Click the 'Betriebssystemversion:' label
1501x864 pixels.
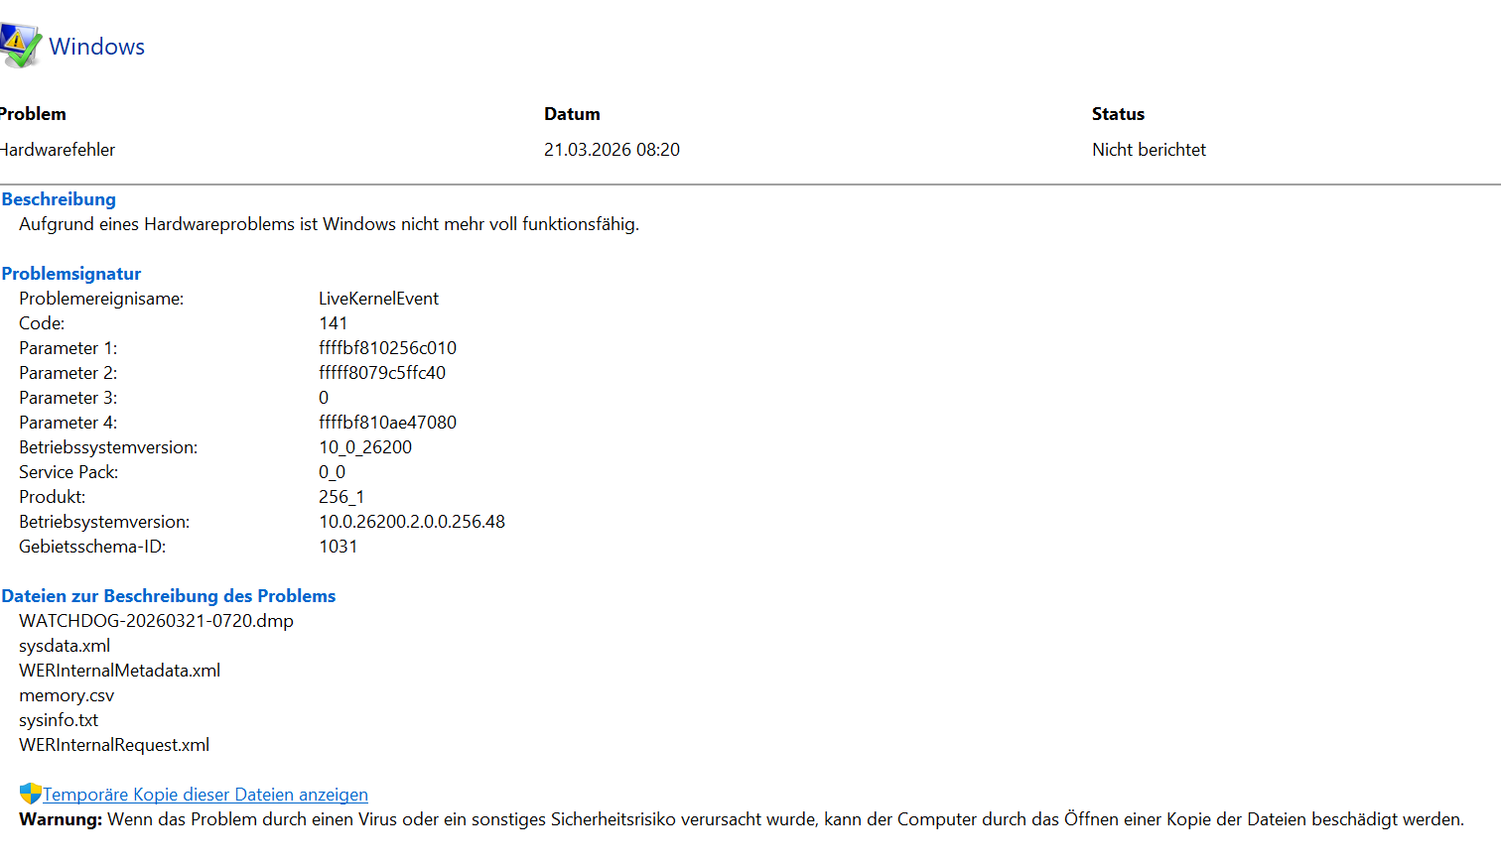pyautogui.click(x=108, y=447)
